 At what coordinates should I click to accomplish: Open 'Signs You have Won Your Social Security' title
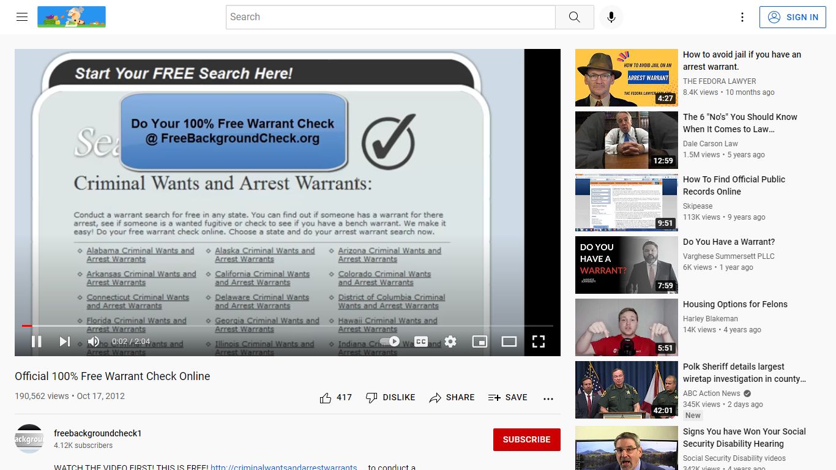pos(744,438)
